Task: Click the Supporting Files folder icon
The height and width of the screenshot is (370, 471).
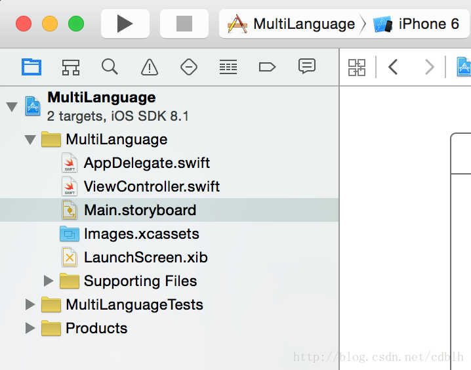Action: click(x=70, y=281)
